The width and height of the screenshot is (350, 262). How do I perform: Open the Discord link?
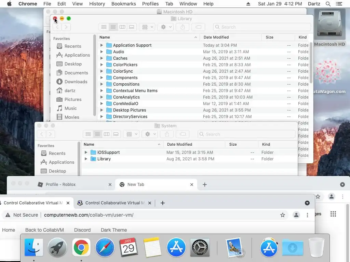pos(82,230)
